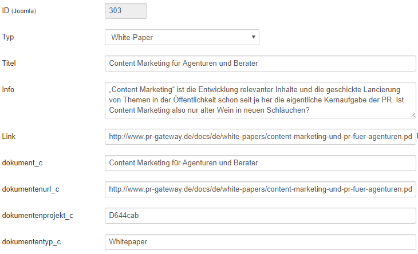Click the dokumentenprojekt_c label

[38, 216]
